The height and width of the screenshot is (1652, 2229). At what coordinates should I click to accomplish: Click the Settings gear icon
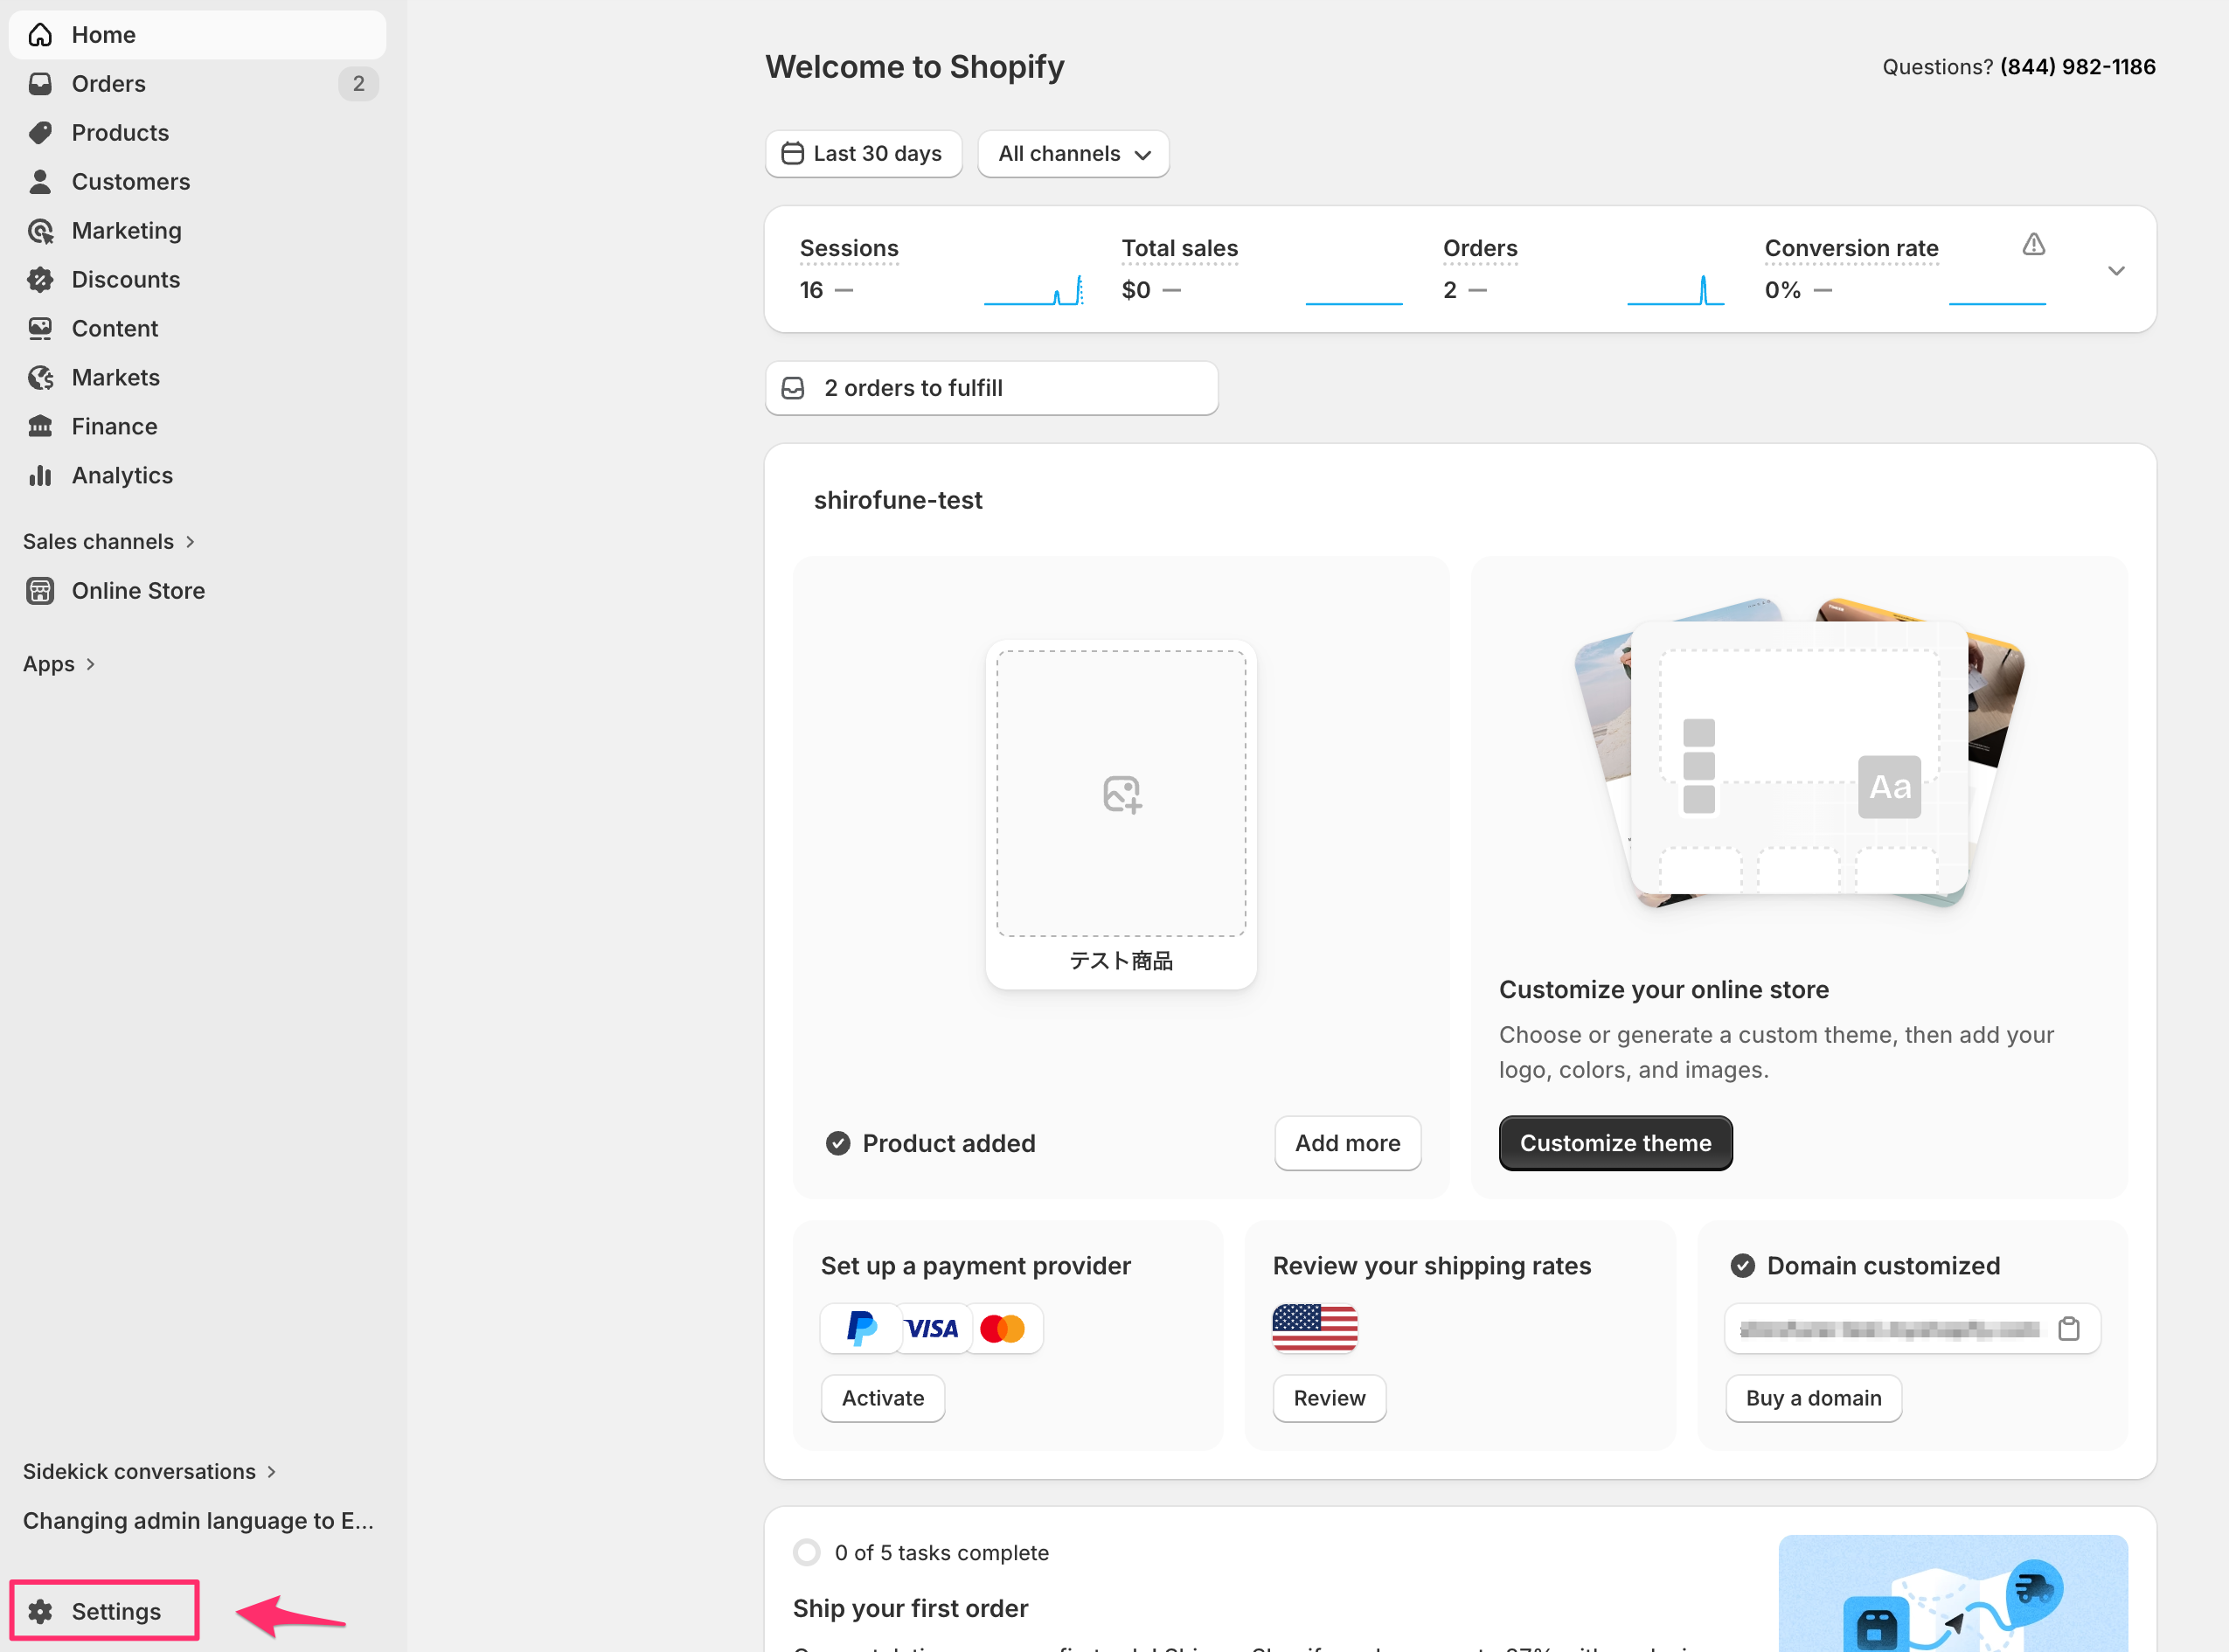[40, 1611]
